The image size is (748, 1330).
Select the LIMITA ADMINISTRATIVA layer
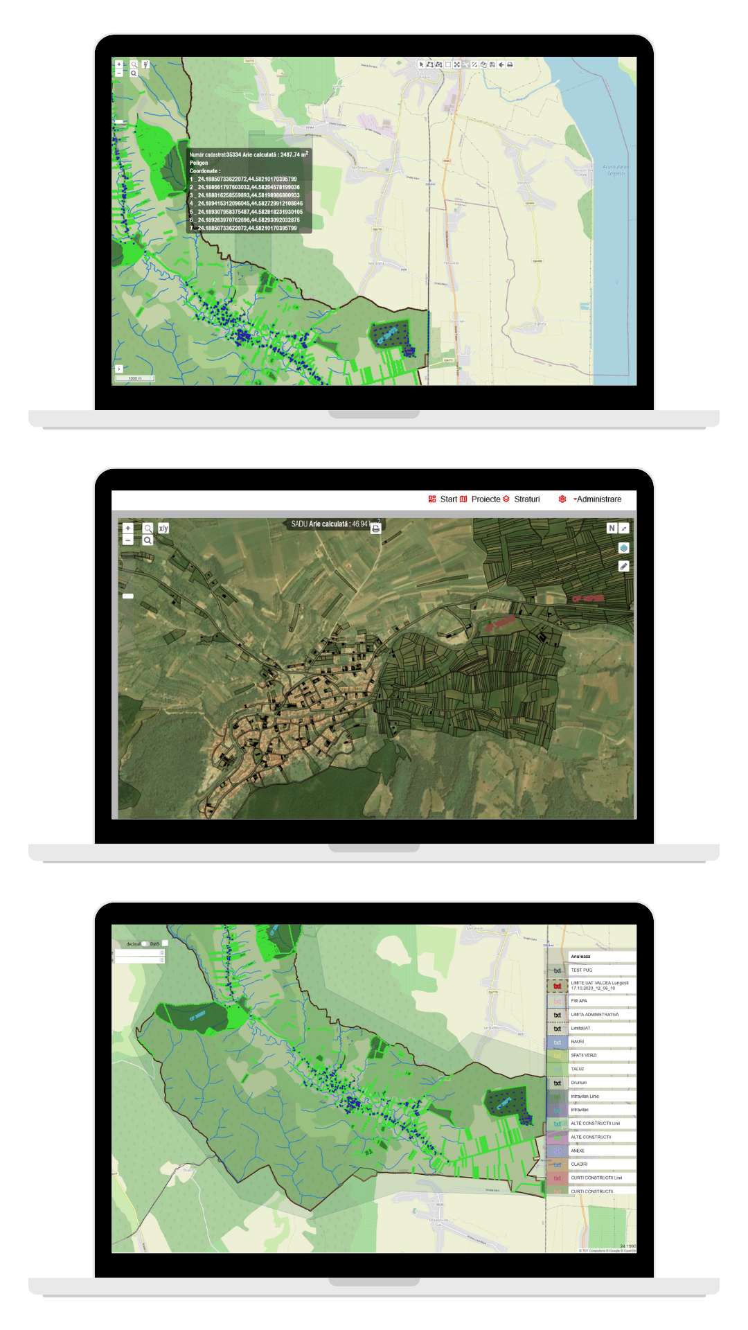tap(602, 1014)
